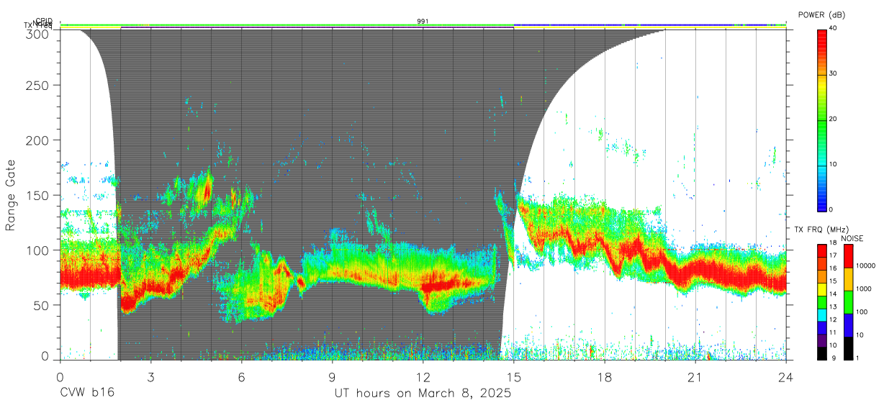Image resolution: width=884 pixels, height=408 pixels.
Task: Click the 21 tick on the UT hours axis
Action: point(695,376)
